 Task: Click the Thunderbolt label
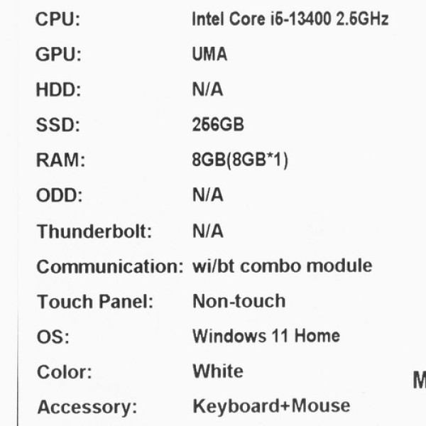tap(94, 231)
